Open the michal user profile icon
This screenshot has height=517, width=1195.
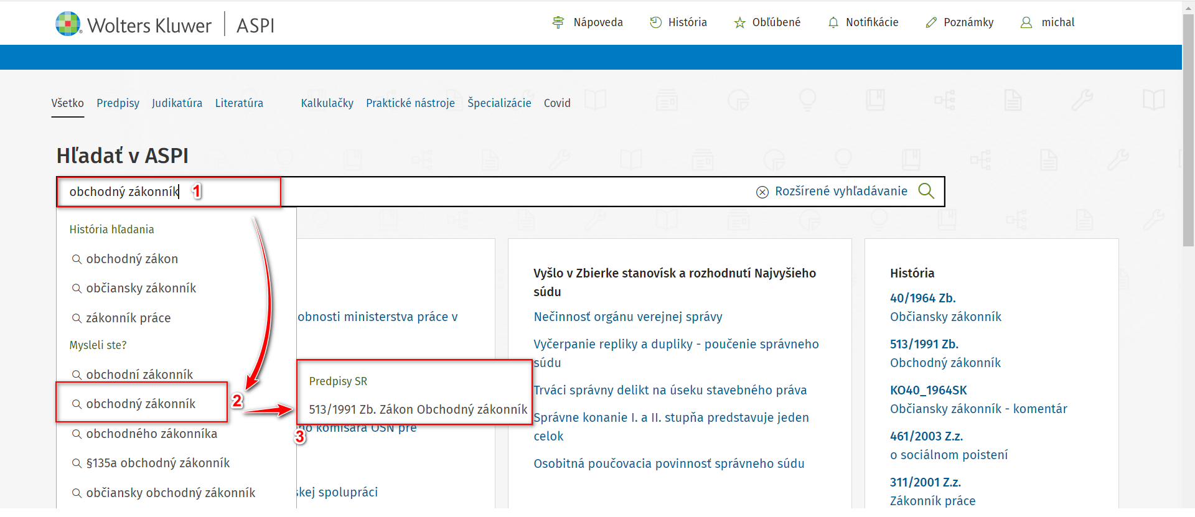1026,22
